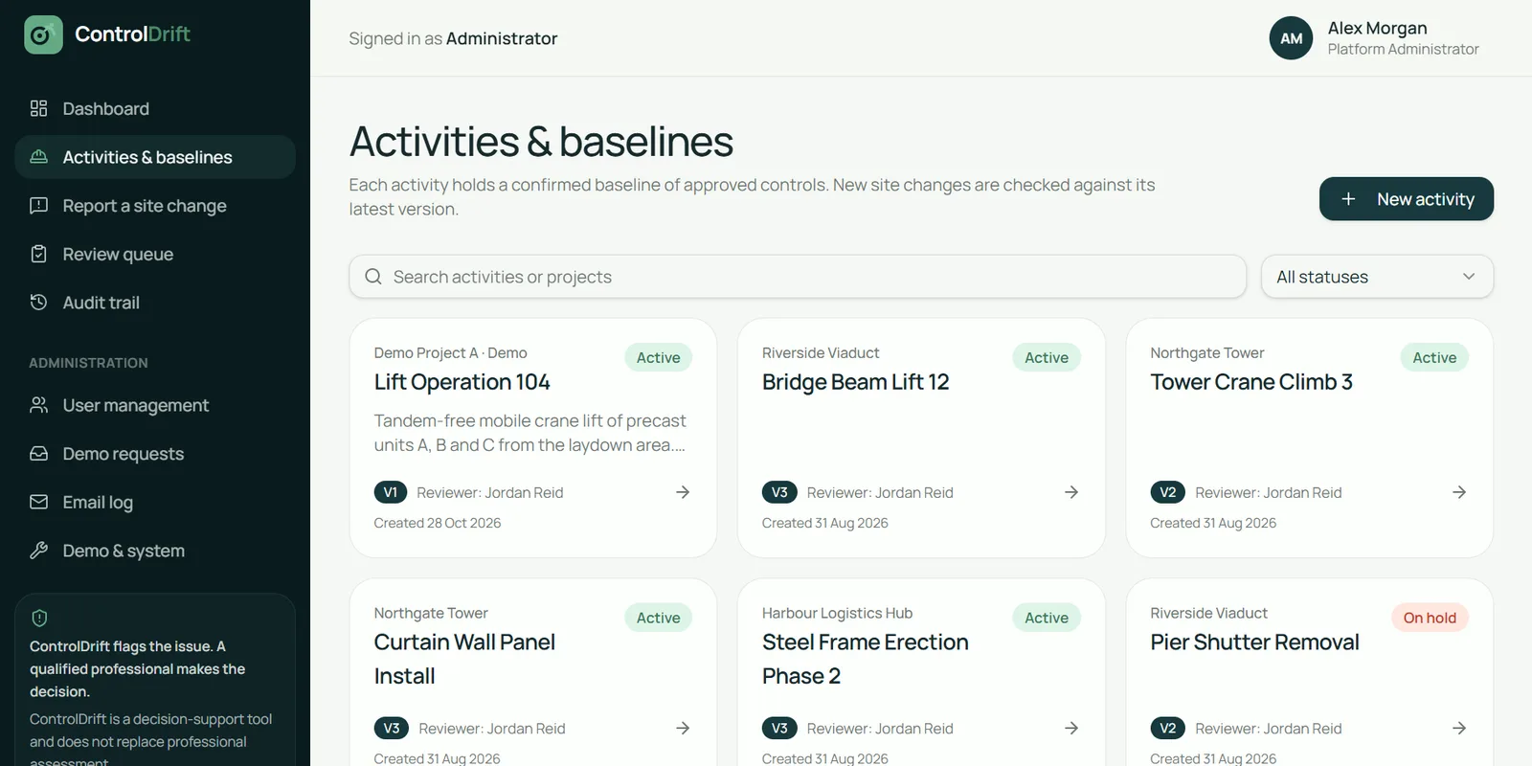This screenshot has width=1532, height=766.
Task: Open User management page
Action: (x=155, y=405)
